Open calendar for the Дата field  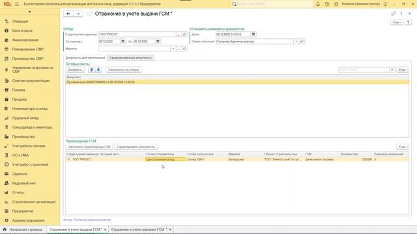[253, 34]
